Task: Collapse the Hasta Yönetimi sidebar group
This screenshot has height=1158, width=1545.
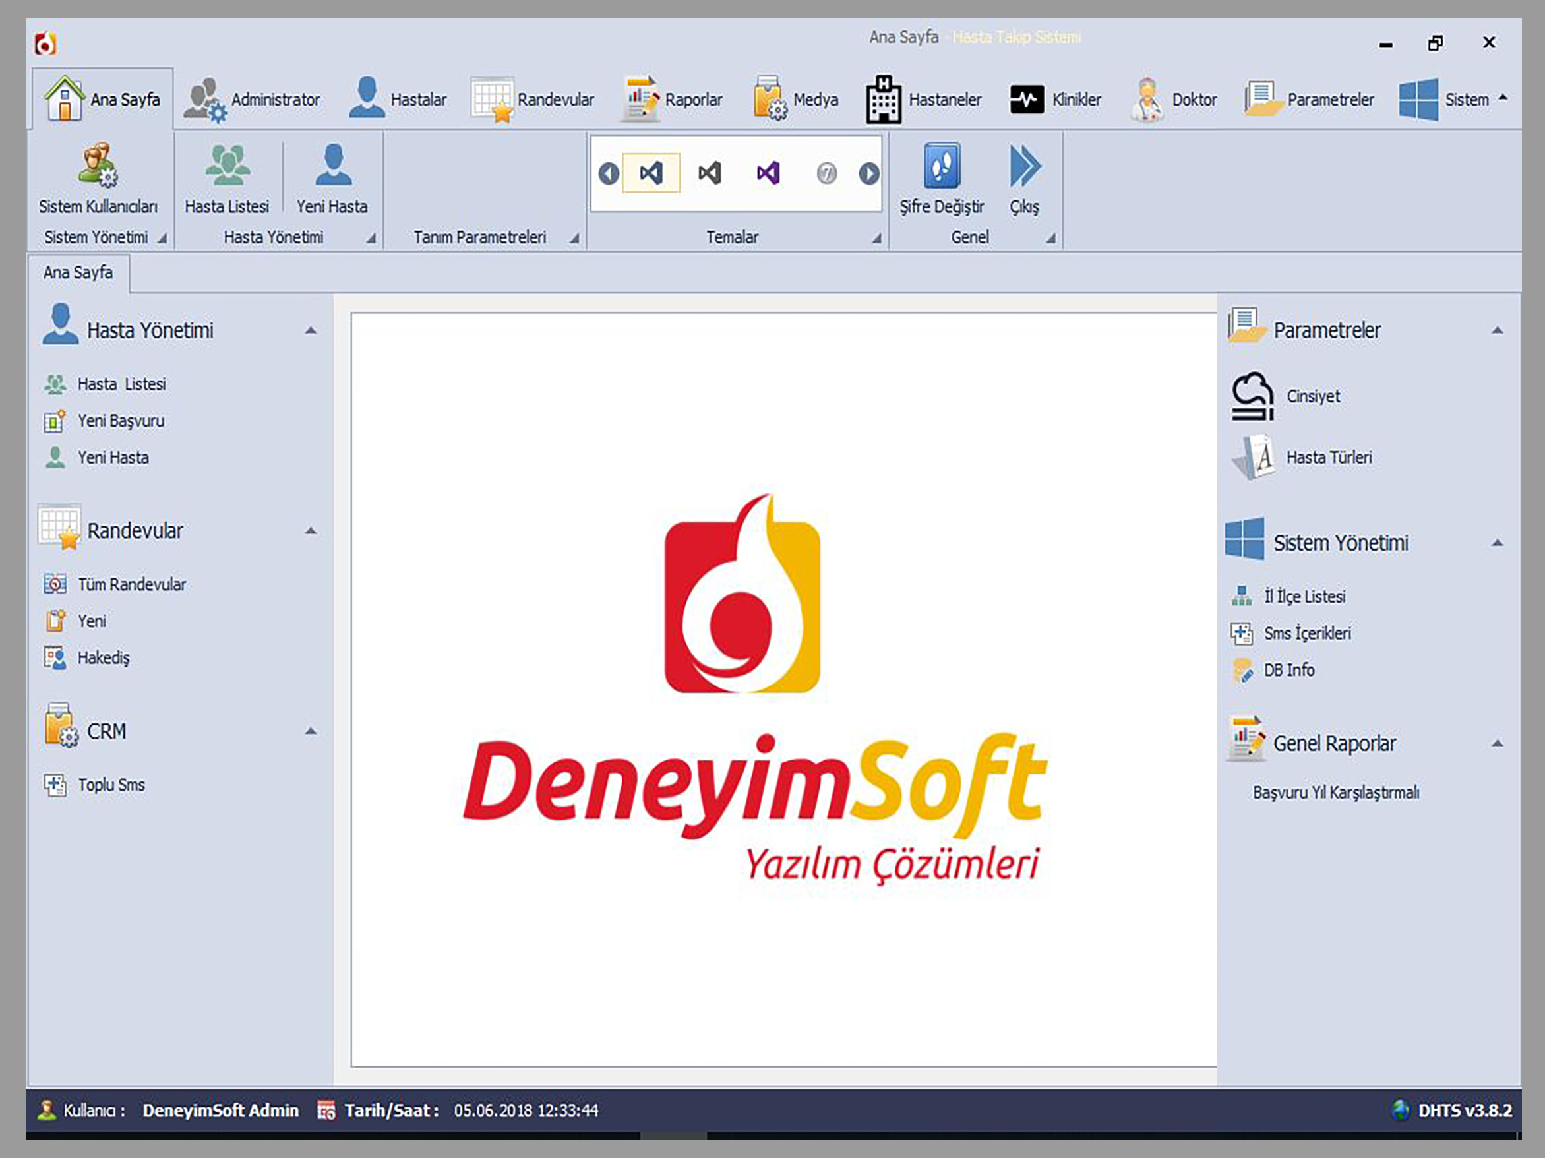Action: tap(311, 330)
